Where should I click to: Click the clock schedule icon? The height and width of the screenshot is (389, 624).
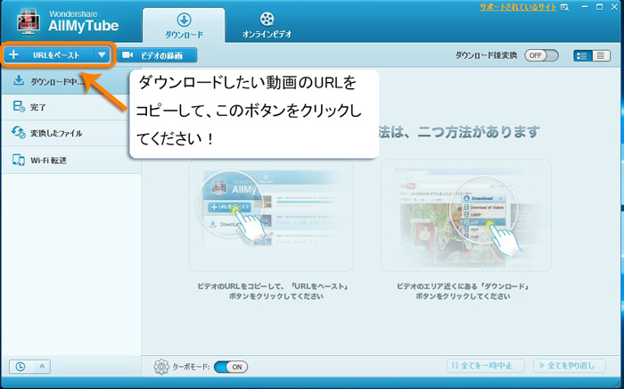(x=20, y=367)
